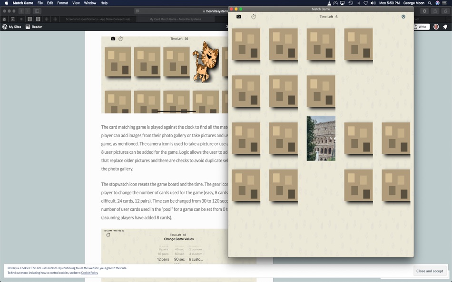Open Spotlight search in the menu bar
Viewport: 452px width, 282px height.
click(430, 3)
